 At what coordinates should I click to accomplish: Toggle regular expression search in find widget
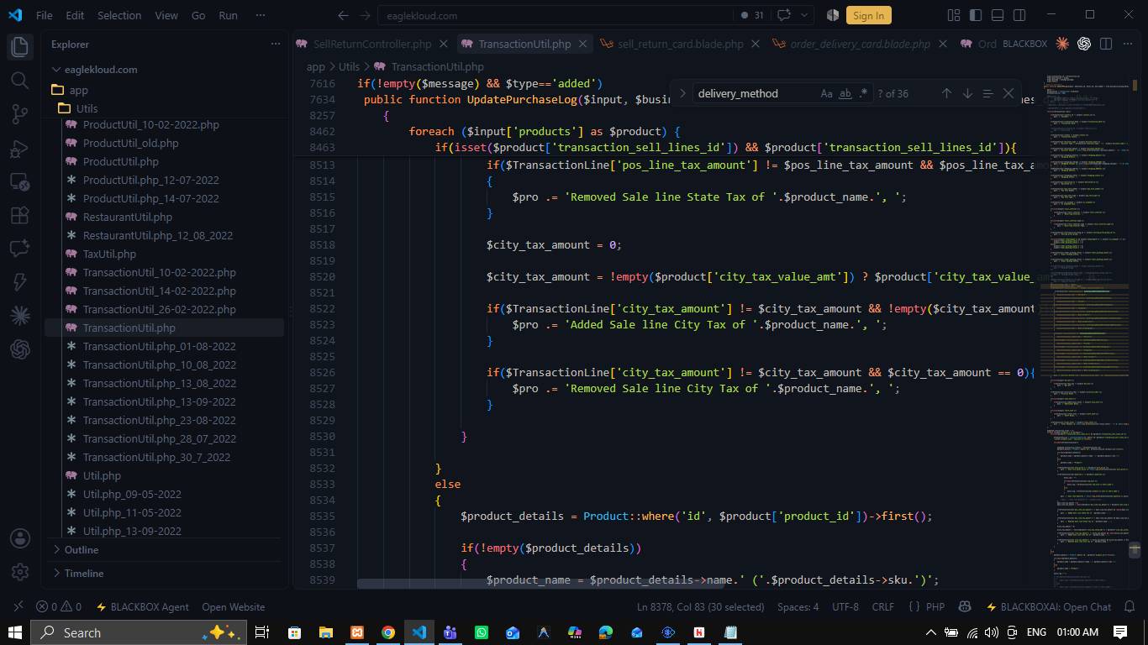(x=863, y=93)
